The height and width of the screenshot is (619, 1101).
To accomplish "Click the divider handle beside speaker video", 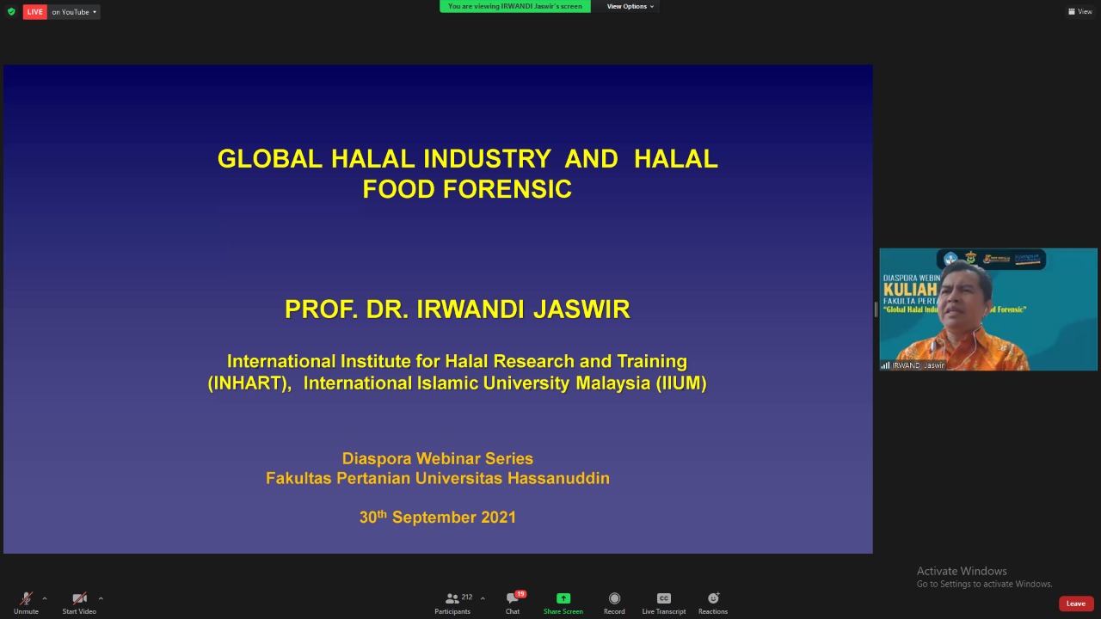I will point(876,309).
